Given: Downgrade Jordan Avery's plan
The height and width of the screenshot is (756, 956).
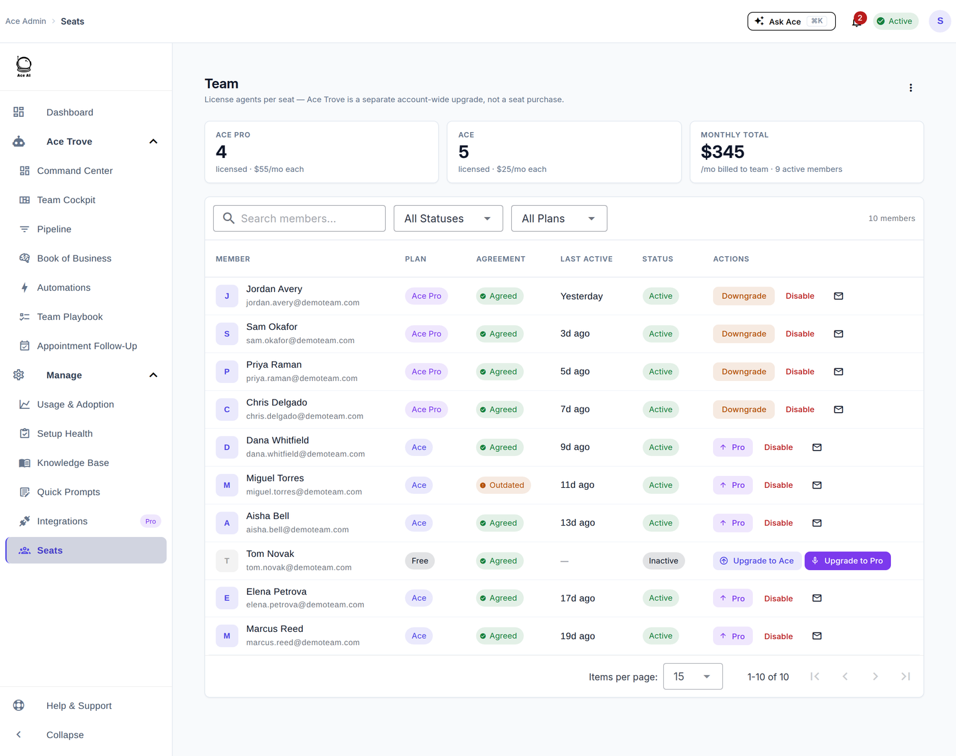Looking at the screenshot, I should pyautogui.click(x=744, y=296).
